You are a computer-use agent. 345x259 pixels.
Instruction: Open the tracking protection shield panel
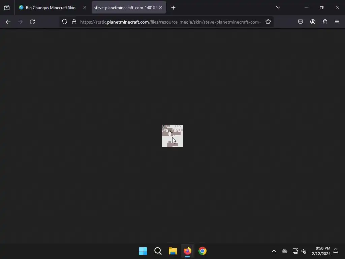(x=64, y=22)
